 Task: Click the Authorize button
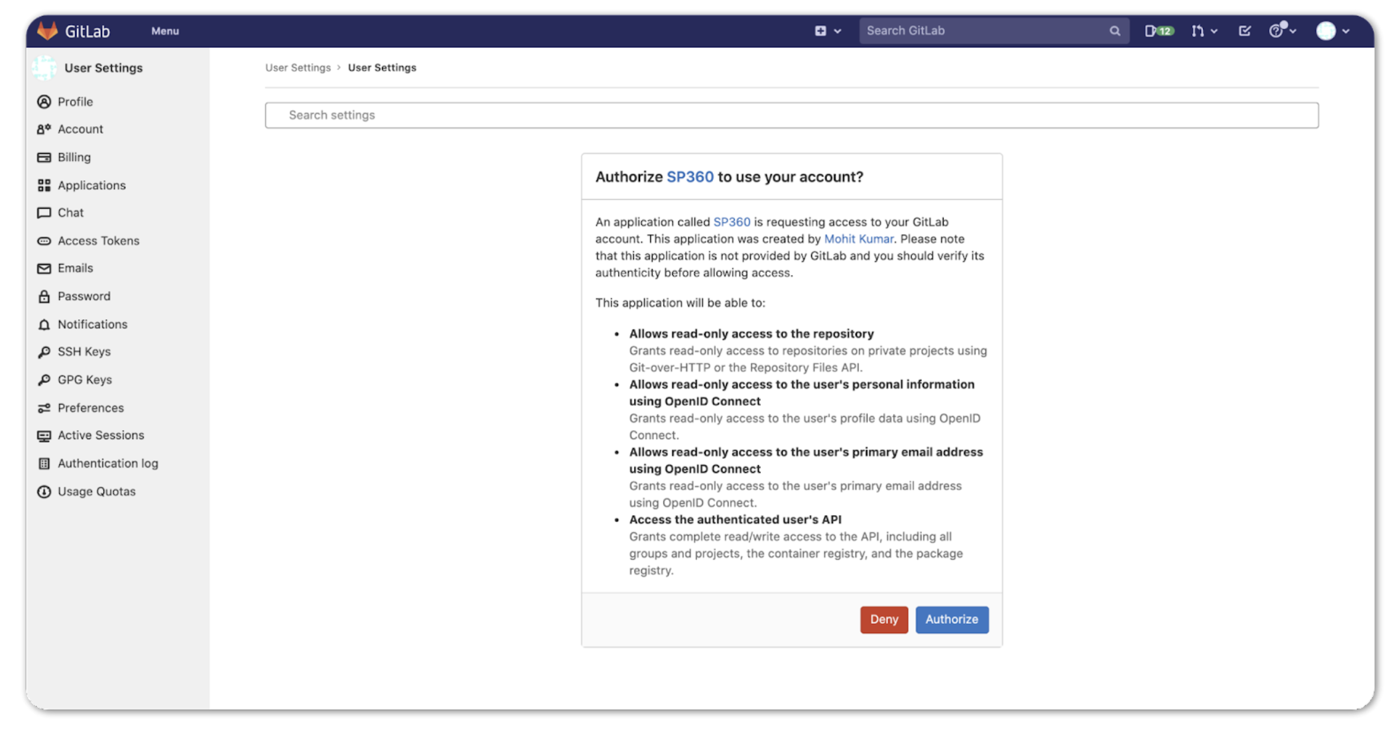click(952, 619)
